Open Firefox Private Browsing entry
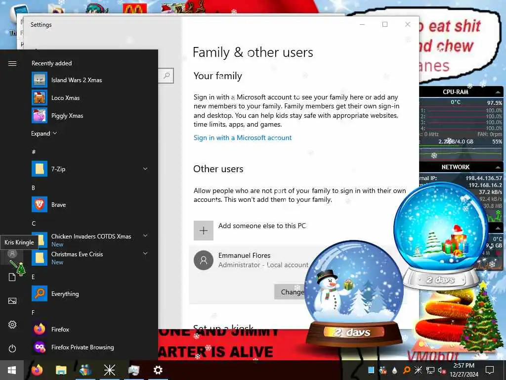Image resolution: width=506 pixels, height=380 pixels. click(x=83, y=347)
